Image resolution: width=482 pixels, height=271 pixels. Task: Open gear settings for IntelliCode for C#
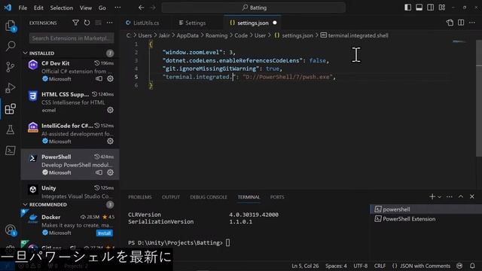coord(111,142)
